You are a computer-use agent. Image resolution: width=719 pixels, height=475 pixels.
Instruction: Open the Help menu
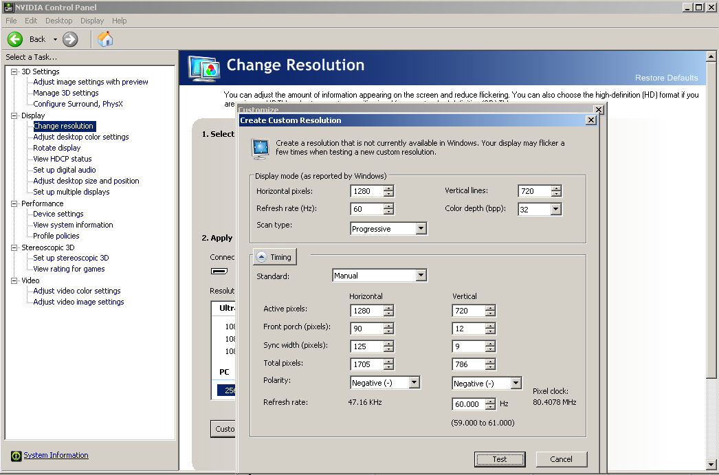(x=119, y=21)
